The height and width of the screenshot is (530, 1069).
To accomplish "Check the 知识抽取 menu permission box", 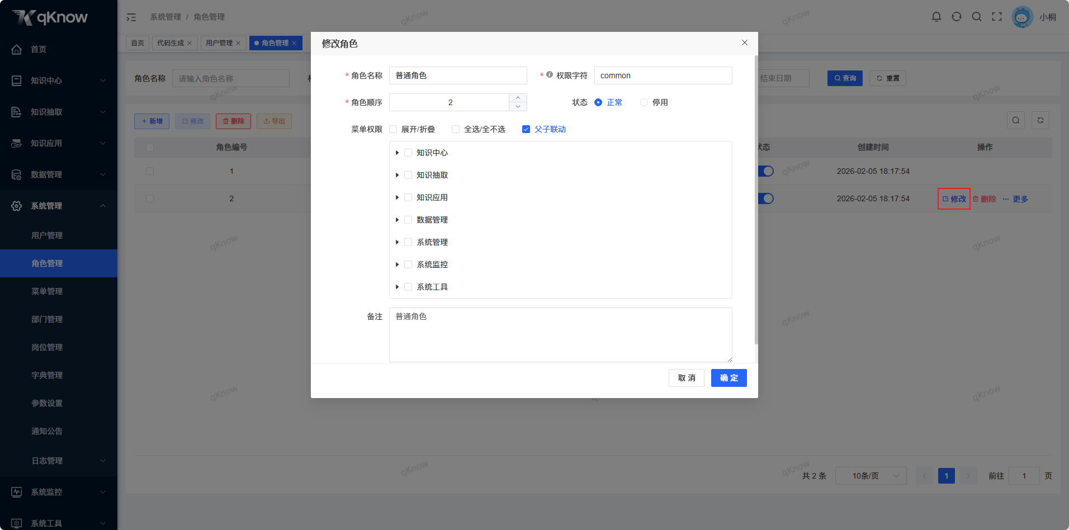I will click(408, 175).
